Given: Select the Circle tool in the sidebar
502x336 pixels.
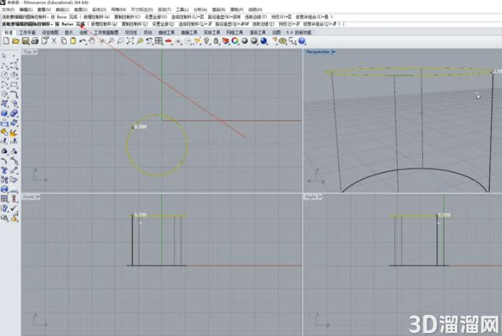Looking at the screenshot, I should coord(4,75).
